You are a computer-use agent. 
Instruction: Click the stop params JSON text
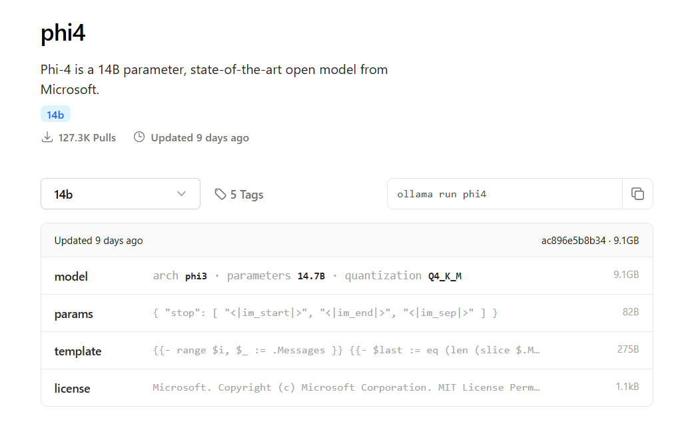(326, 313)
